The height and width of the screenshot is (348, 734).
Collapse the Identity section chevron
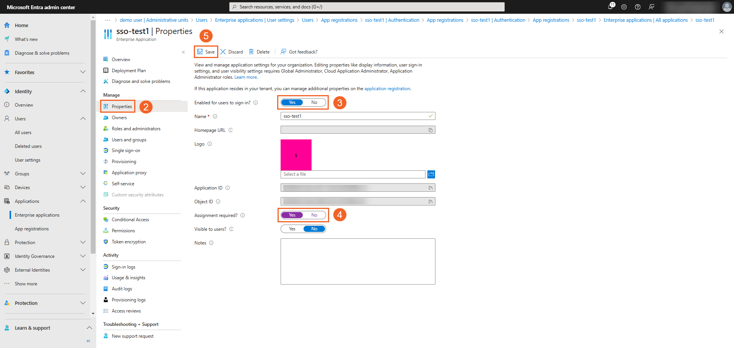pyautogui.click(x=83, y=91)
